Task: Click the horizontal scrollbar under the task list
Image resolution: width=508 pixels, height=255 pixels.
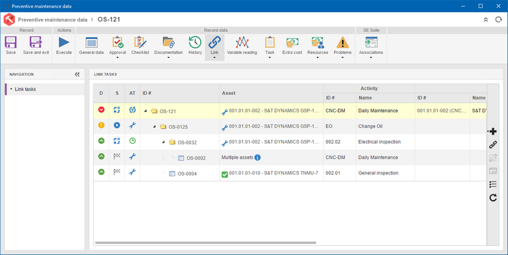Action: click(x=205, y=243)
